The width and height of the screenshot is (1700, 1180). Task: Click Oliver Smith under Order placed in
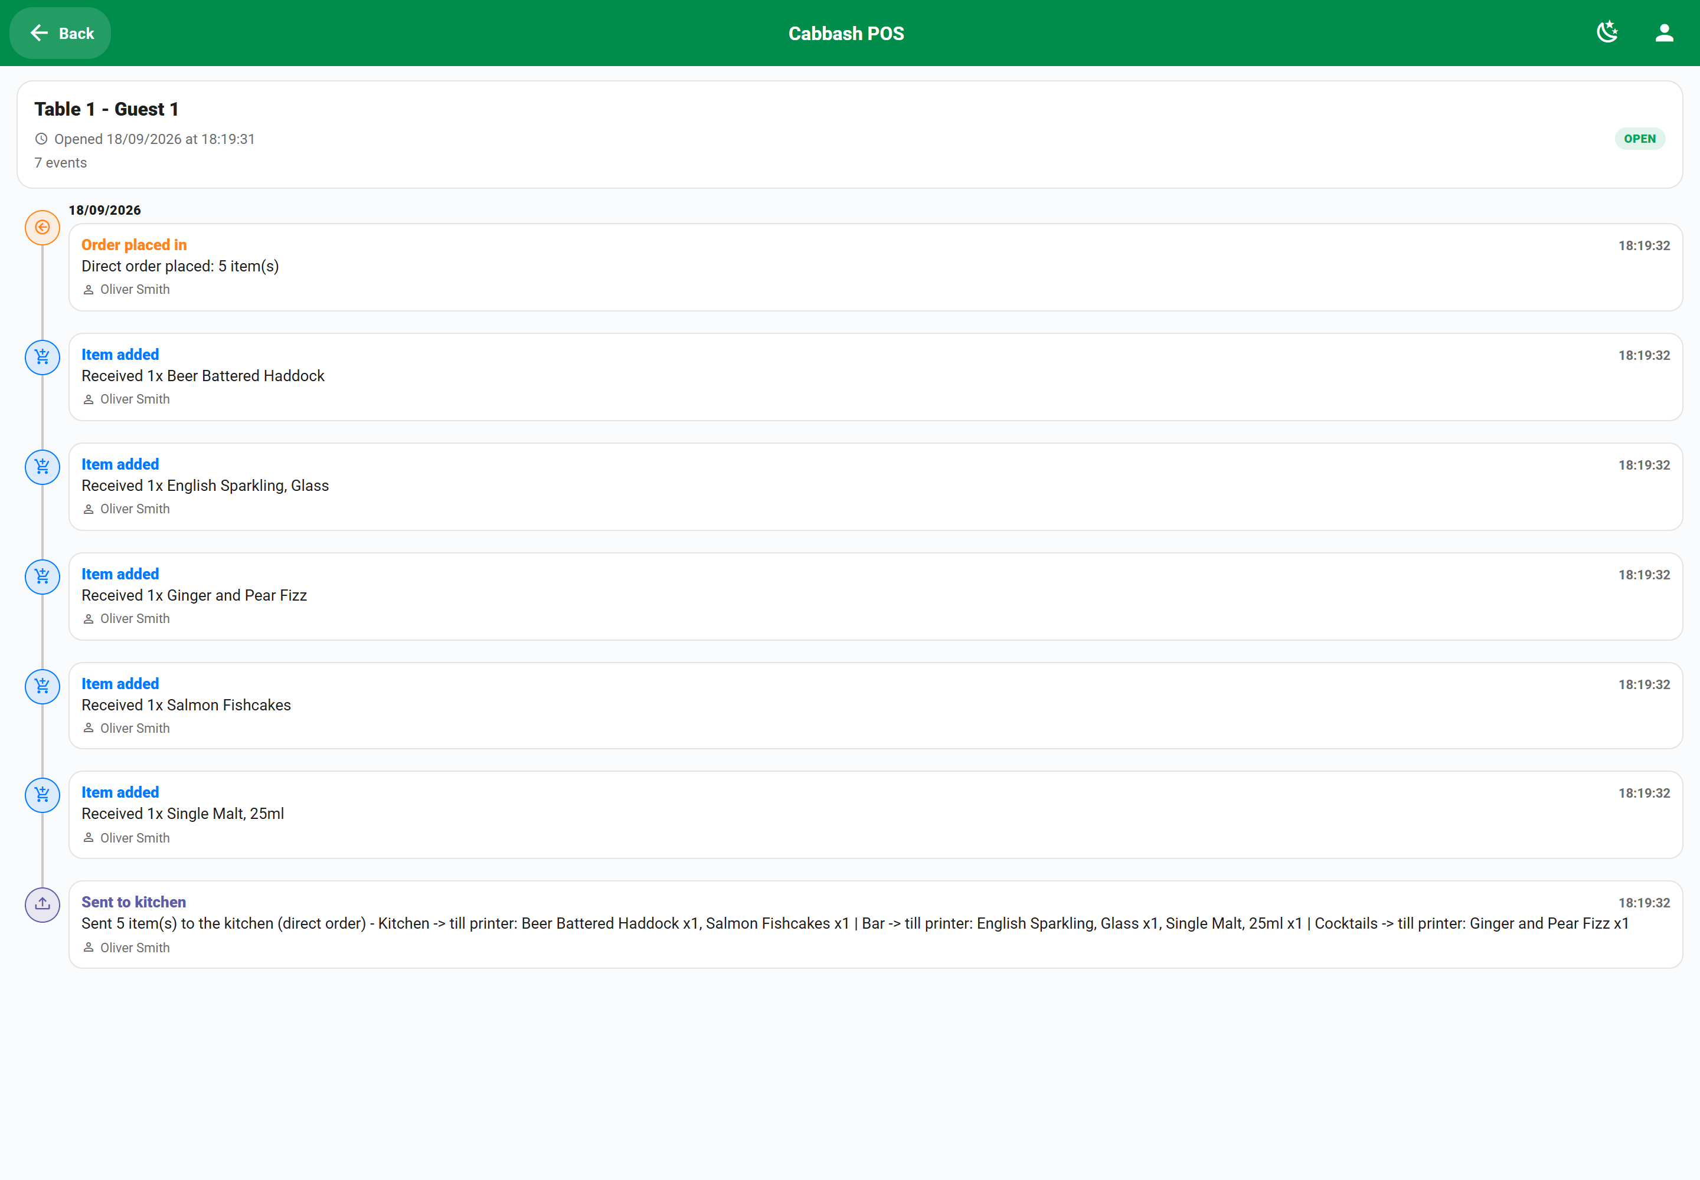coord(135,290)
